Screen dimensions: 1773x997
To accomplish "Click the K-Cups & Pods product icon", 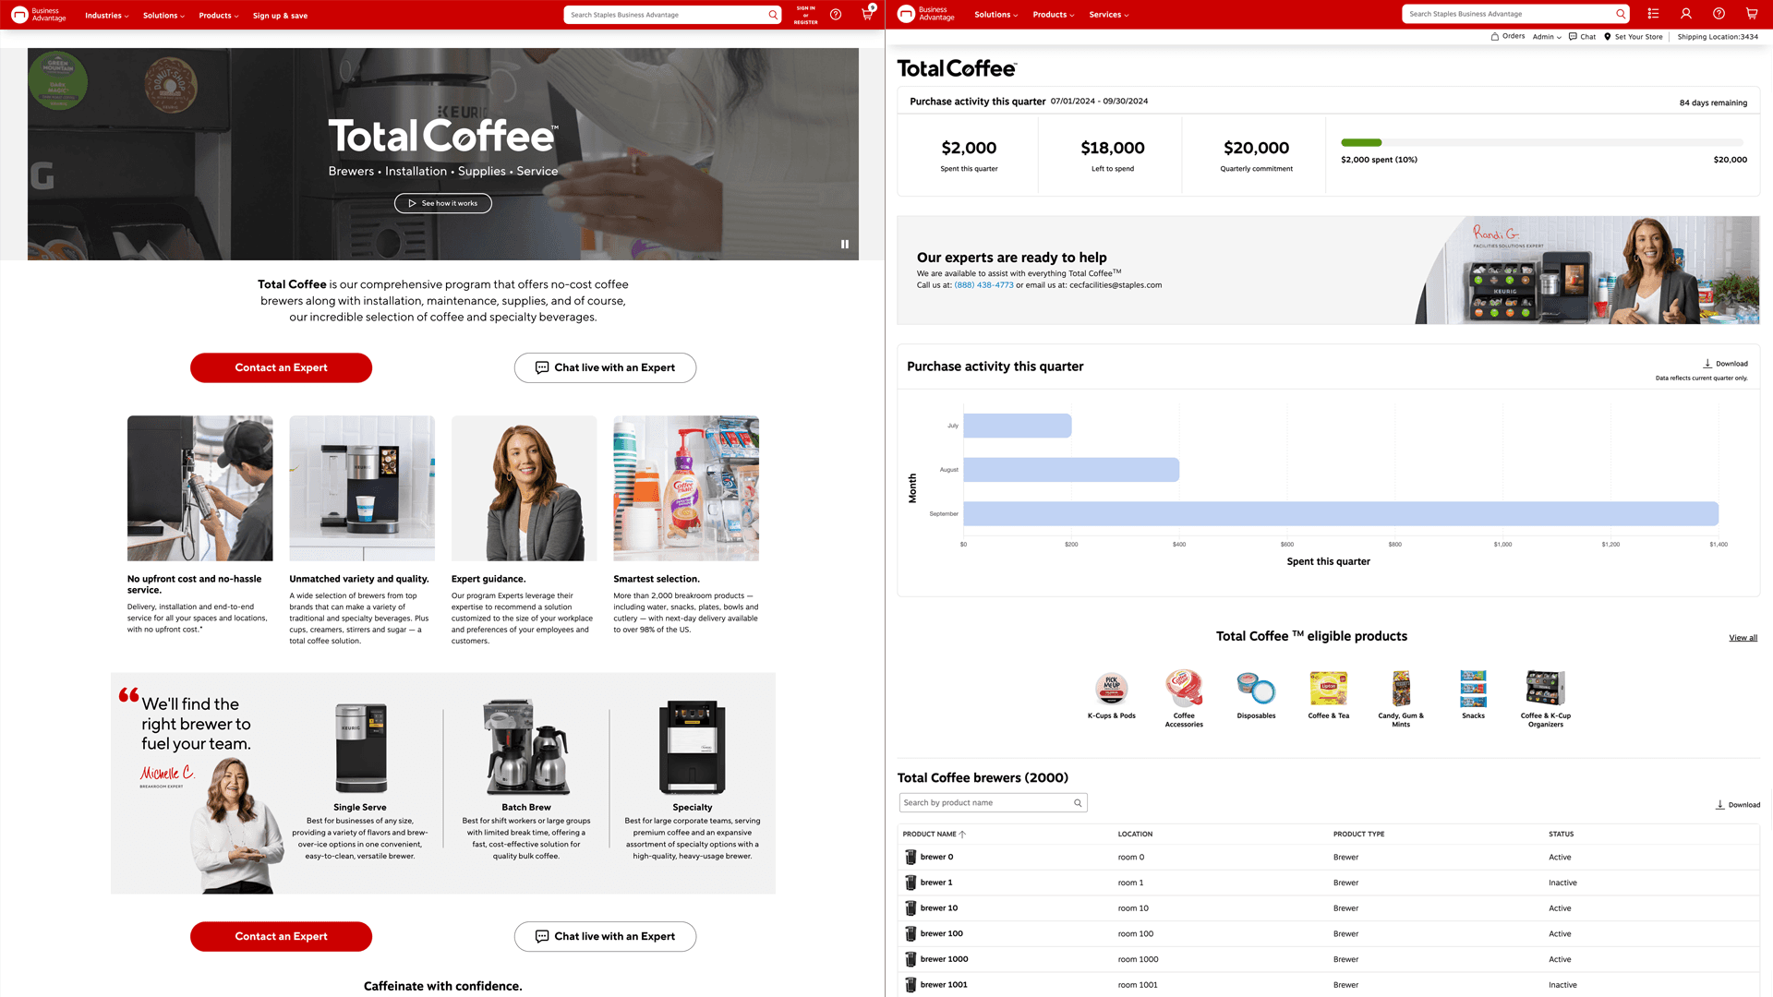I will 1111,689.
